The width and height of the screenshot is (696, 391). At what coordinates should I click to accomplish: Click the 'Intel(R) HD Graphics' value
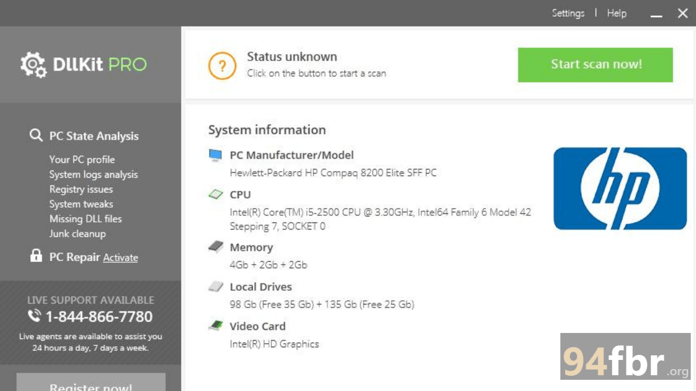274,344
